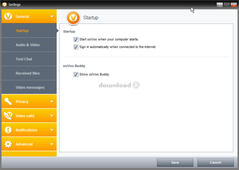Open the Text Chat settings page
The image size is (239, 170).
coord(29,59)
